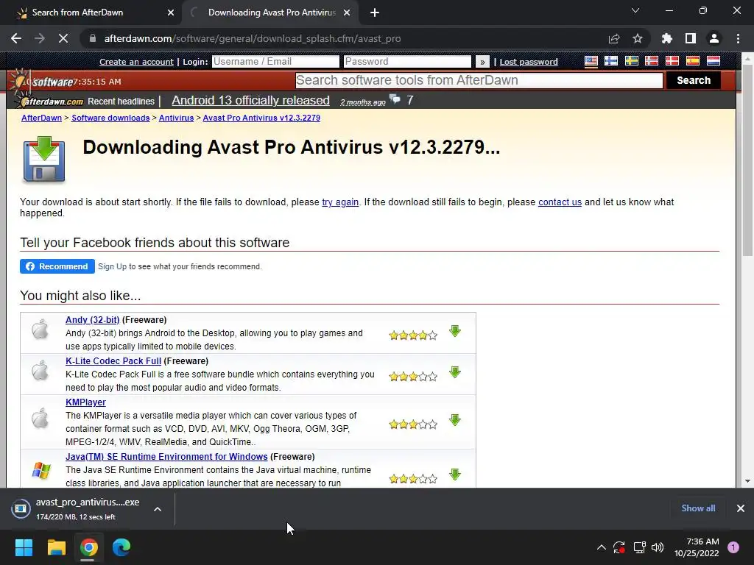Screen dimensions: 754x565
Task: Stop loading the page
Action: 63,38
